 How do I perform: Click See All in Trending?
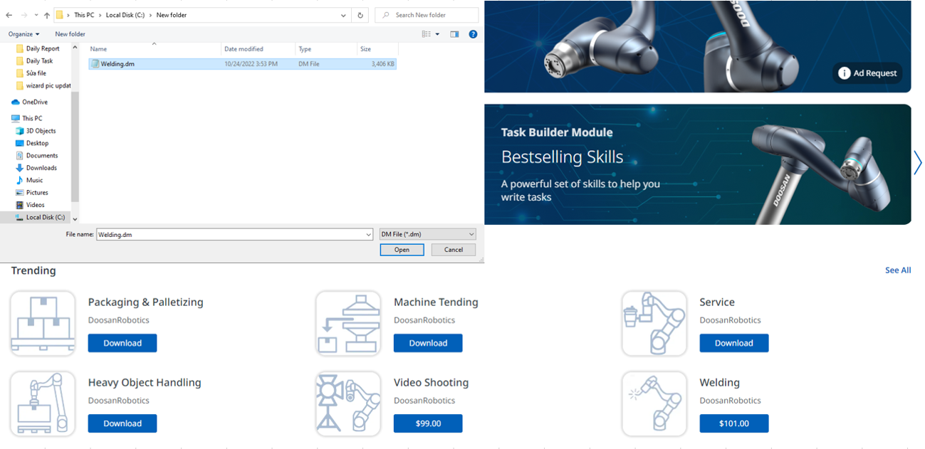pyautogui.click(x=898, y=270)
